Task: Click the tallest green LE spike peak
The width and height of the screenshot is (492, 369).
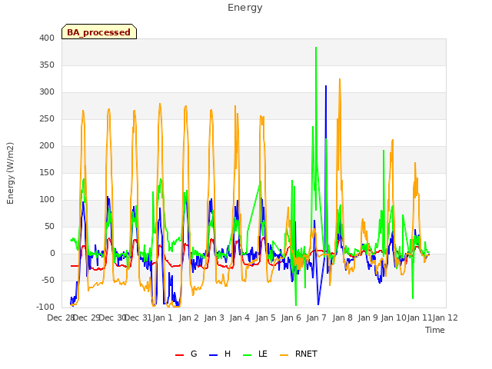Action: tap(316, 48)
